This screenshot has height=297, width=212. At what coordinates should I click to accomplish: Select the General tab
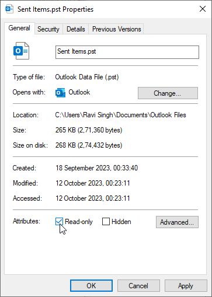pyautogui.click(x=19, y=28)
